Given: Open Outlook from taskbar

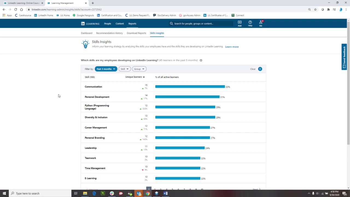Looking at the screenshot, I should pyautogui.click(x=139, y=193).
